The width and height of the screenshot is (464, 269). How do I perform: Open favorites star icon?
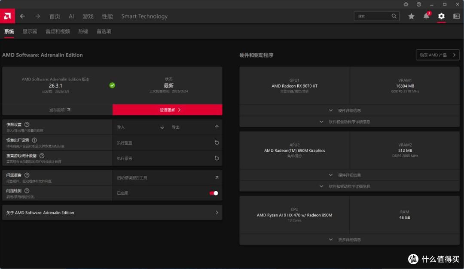411,16
